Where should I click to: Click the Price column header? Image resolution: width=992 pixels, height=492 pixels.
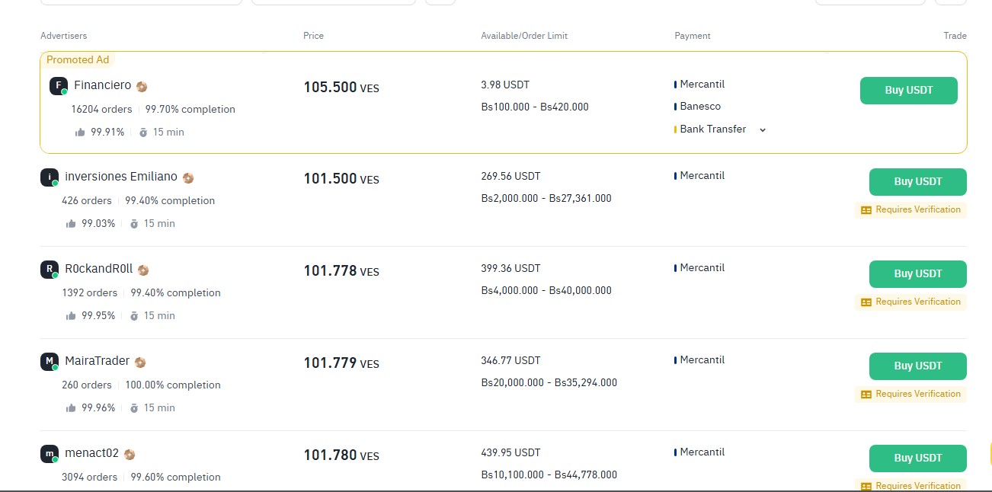point(313,36)
